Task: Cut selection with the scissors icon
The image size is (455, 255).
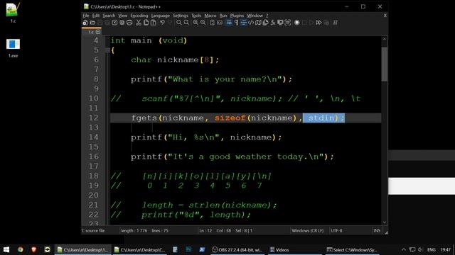Action: pos(139,23)
